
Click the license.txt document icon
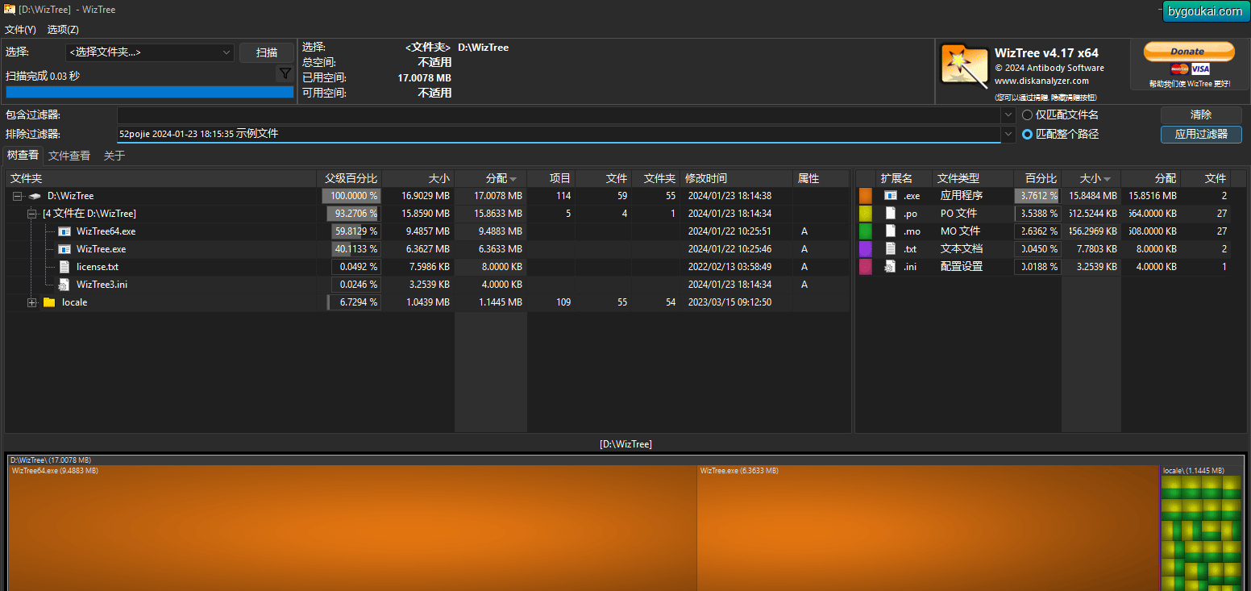(x=64, y=267)
